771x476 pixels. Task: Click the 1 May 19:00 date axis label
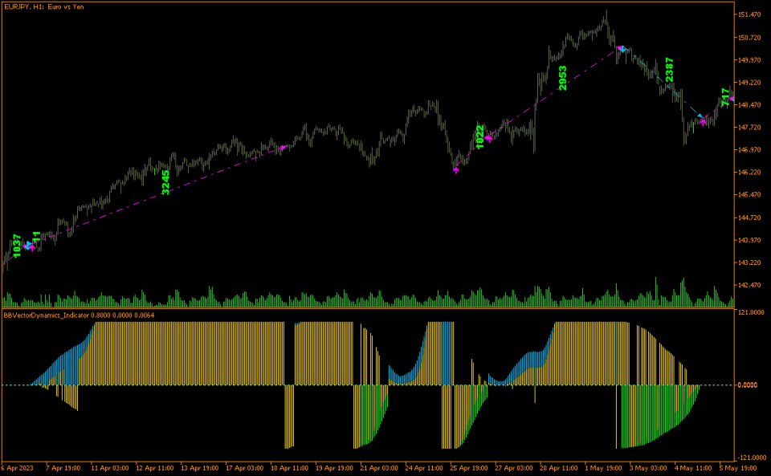(605, 466)
